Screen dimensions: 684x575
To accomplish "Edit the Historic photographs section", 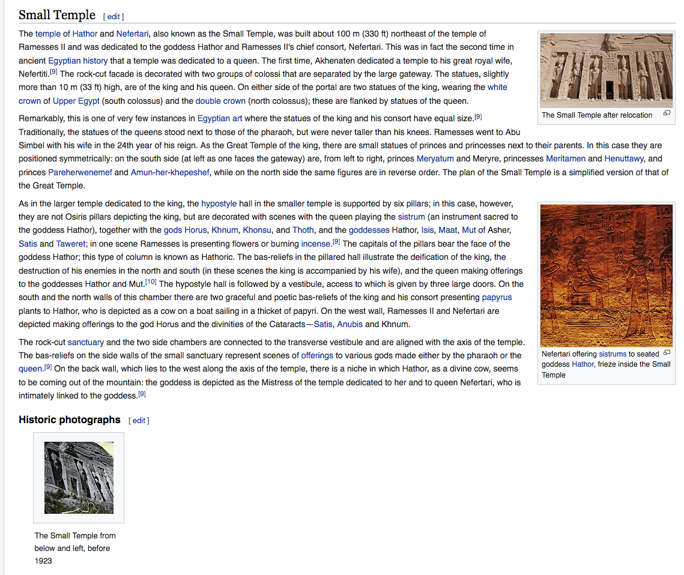I will click(x=139, y=421).
